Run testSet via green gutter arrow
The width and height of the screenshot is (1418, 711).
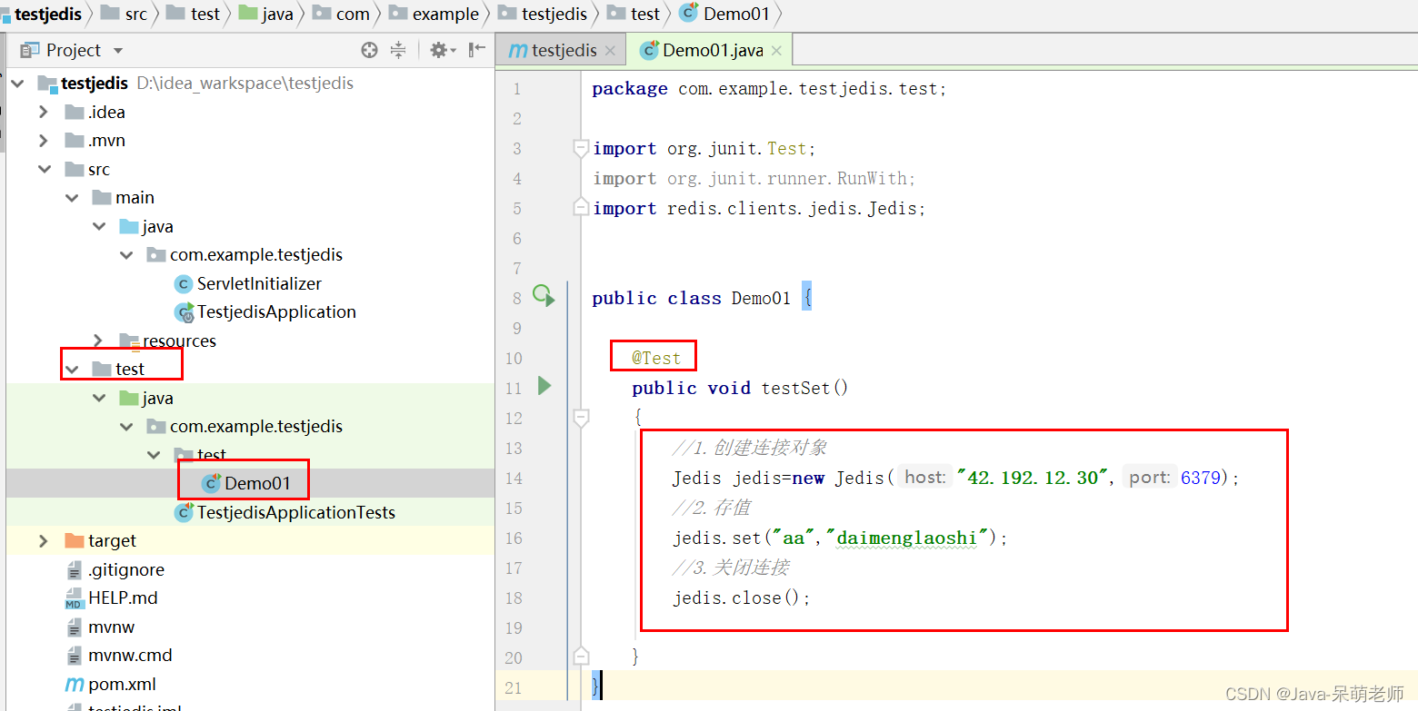[x=544, y=386]
